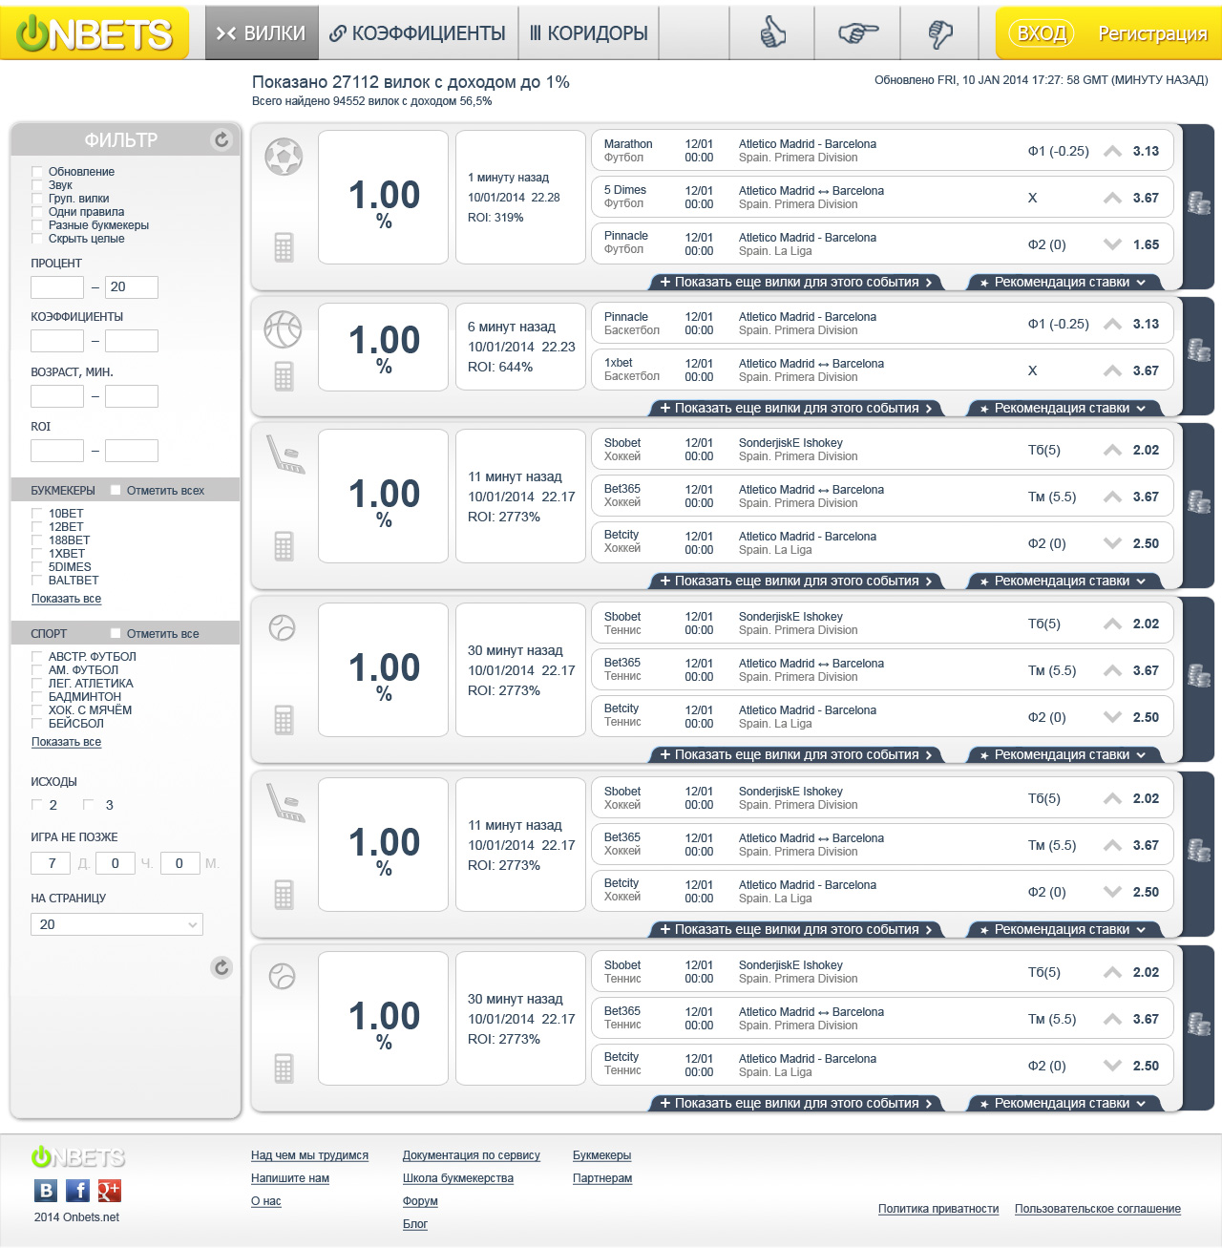1222x1248 pixels.
Task: Click days field showing 7
Action: pyautogui.click(x=52, y=863)
